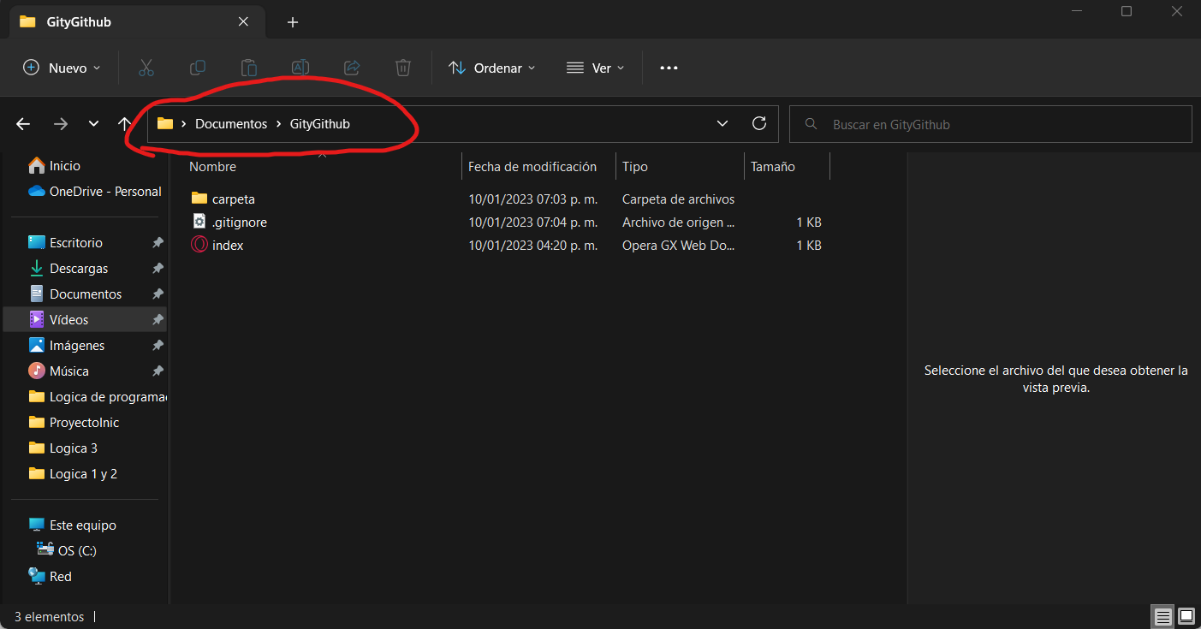The height and width of the screenshot is (629, 1201).
Task: Expand address bar history dropdown
Action: pos(722,124)
